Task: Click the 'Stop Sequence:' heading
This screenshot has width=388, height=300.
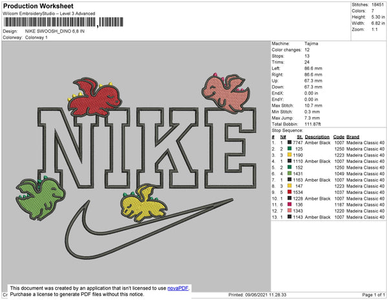Action: point(287,131)
